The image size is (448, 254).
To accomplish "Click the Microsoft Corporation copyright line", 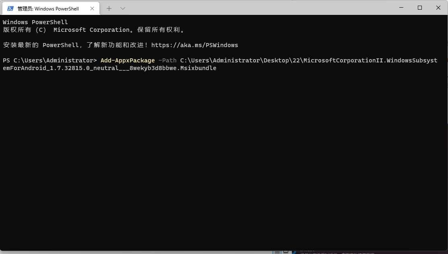I will point(94,30).
